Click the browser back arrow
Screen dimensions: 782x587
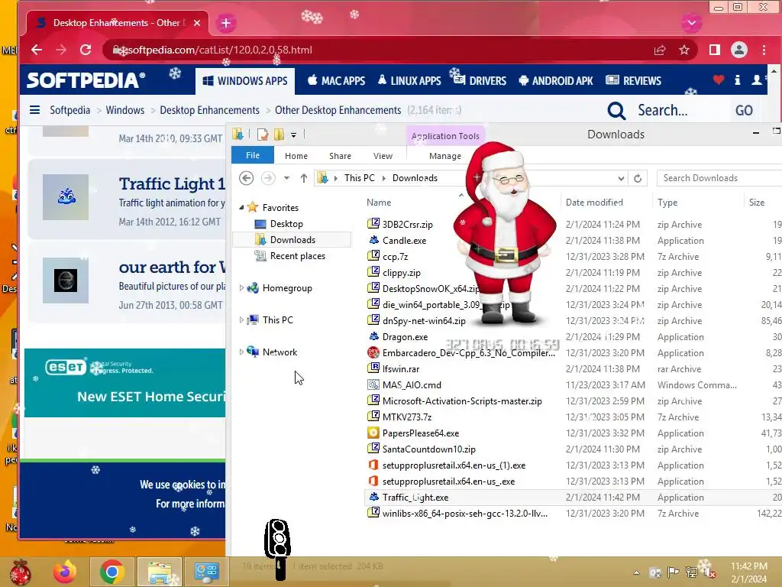(x=37, y=50)
